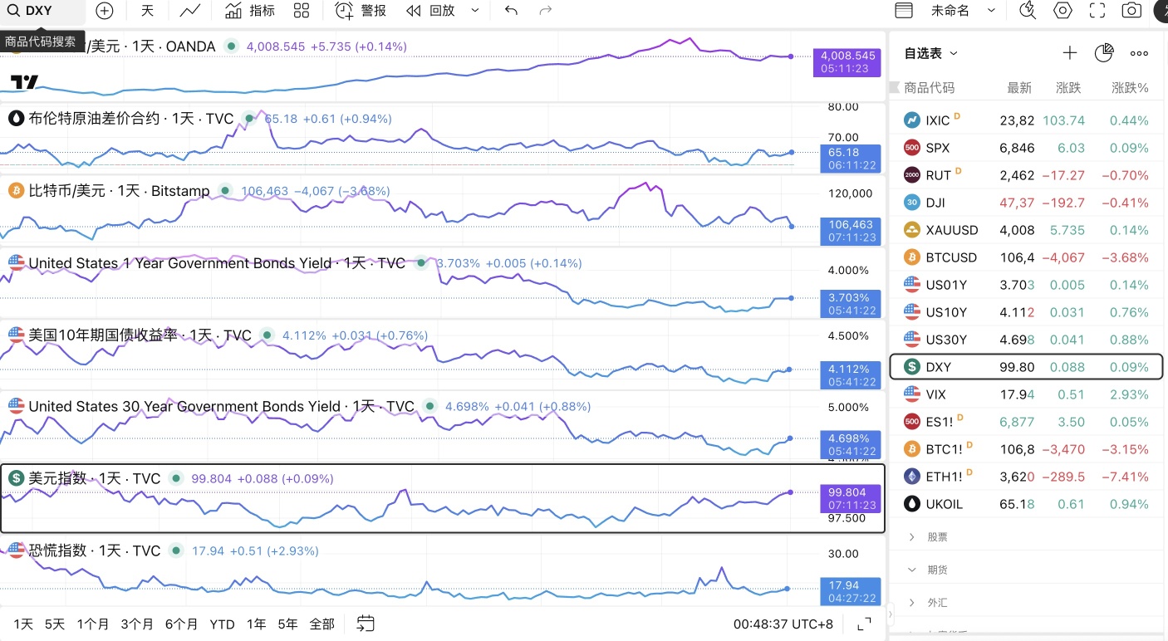1168x641 pixels.
Task: Open the 指标 indicators button
Action: pos(250,11)
